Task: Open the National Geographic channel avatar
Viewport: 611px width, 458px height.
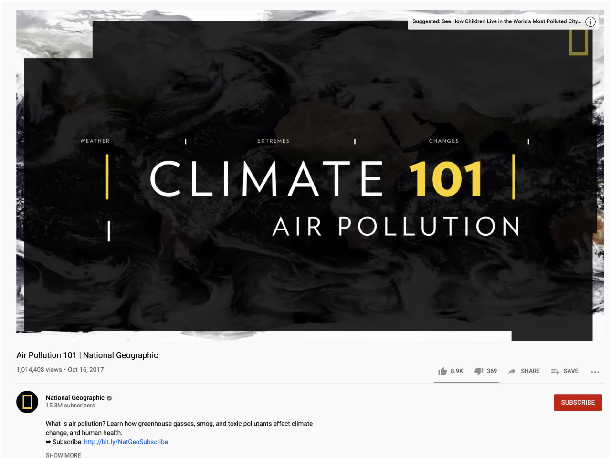Action: [x=27, y=402]
